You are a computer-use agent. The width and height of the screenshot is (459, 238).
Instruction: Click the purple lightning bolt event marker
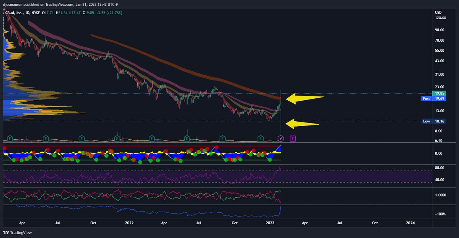point(281,138)
